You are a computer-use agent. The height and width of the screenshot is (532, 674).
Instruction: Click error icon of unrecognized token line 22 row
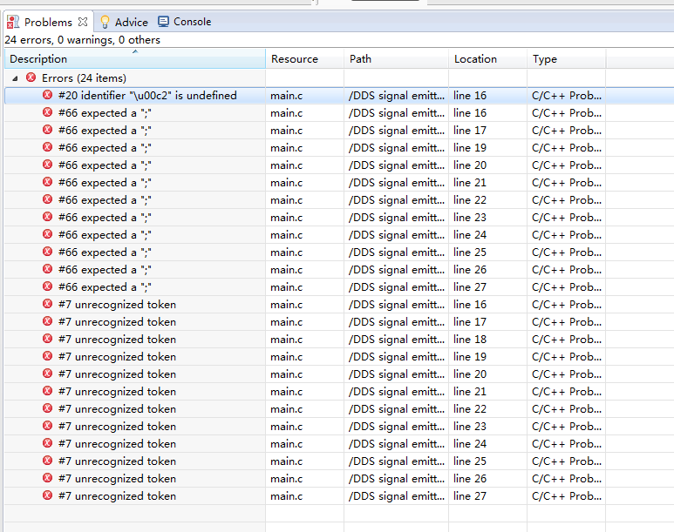pyautogui.click(x=48, y=408)
